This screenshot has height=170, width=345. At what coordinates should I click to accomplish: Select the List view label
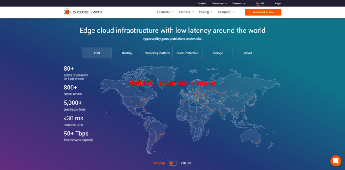tap(184, 163)
